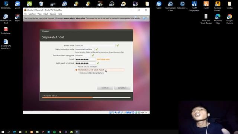Click the 'Right Ctrl' host key text
The height and width of the screenshot is (134, 238).
(x=144, y=112)
